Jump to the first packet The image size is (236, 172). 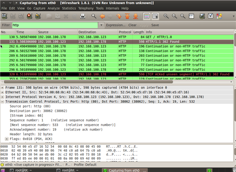[127, 16]
